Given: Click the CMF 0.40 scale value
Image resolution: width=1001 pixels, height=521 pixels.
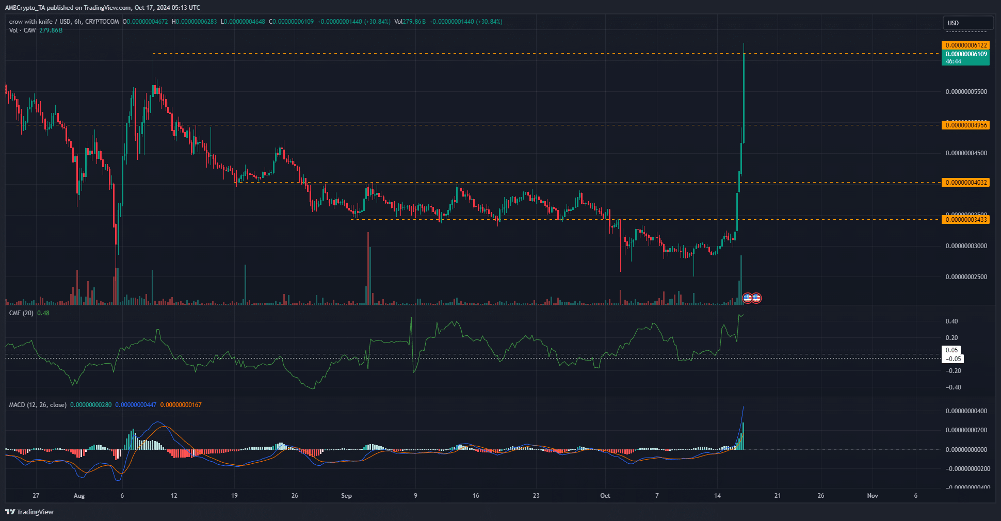Looking at the screenshot, I should coord(951,321).
